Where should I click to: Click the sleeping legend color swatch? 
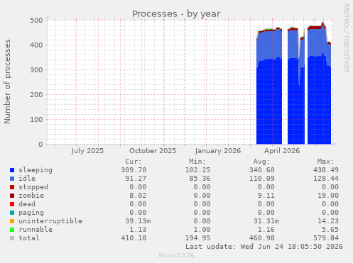click(12, 170)
